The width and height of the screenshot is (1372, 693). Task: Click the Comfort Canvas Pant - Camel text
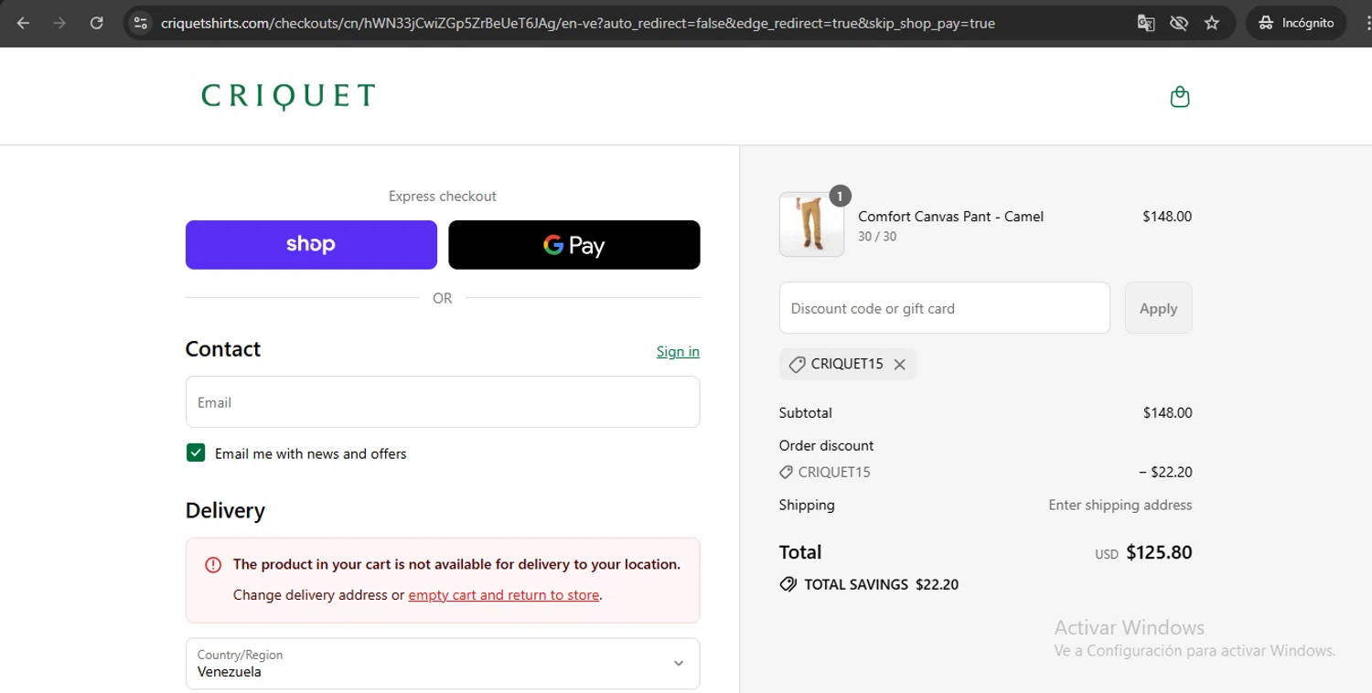(950, 216)
